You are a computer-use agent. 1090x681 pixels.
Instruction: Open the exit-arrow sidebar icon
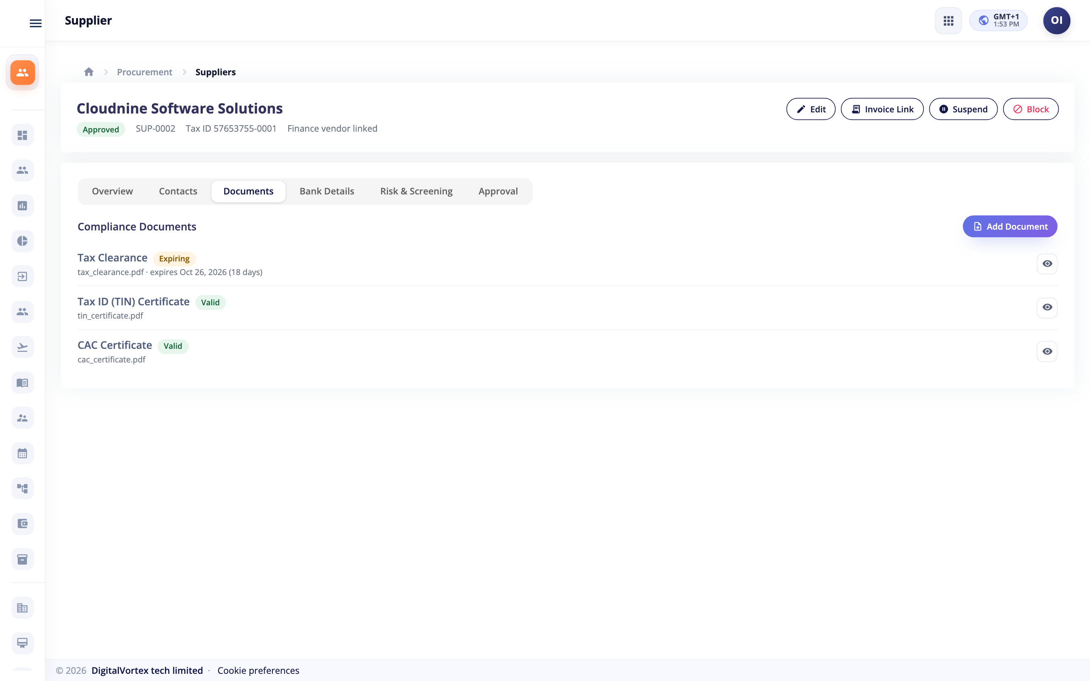pos(23,277)
